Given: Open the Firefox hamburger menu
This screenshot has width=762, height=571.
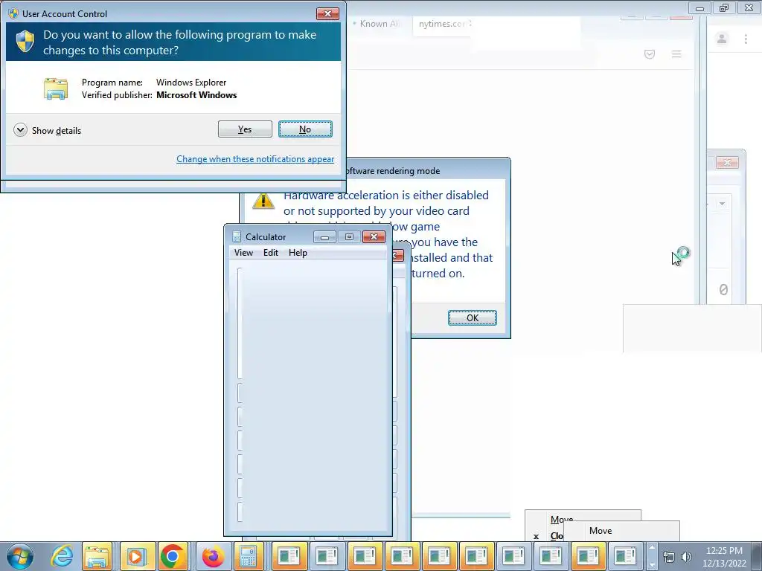Looking at the screenshot, I should [x=676, y=54].
